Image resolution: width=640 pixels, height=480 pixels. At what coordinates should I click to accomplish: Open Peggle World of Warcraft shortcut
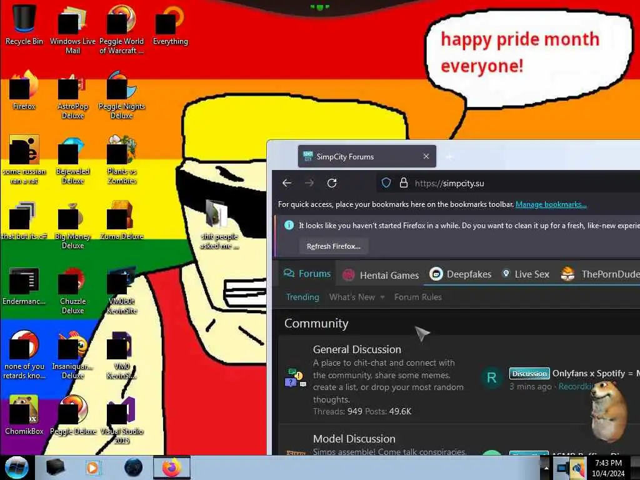tap(121, 29)
